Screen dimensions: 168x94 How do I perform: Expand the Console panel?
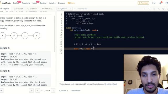coord(64,91)
